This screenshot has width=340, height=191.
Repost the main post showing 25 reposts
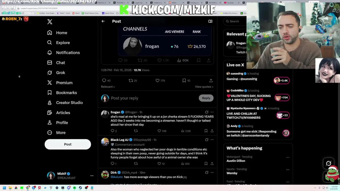coord(130,80)
